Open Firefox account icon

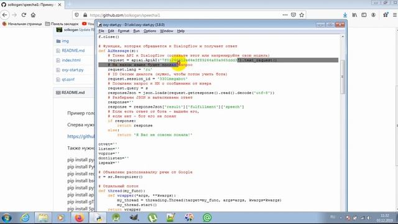point(373,15)
